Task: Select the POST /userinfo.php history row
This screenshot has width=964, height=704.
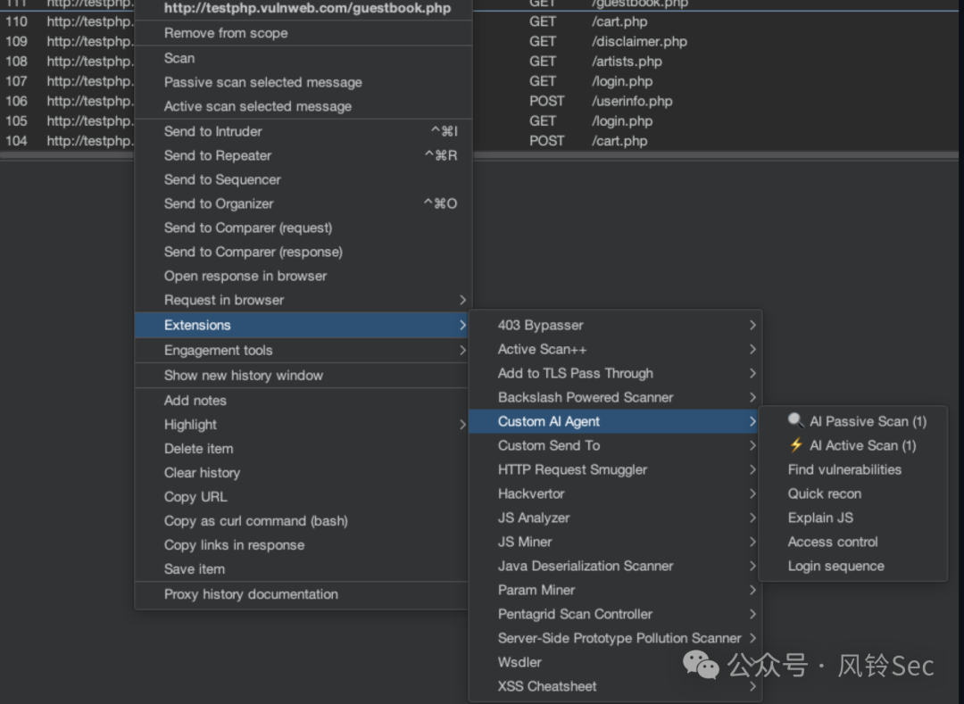Action: (632, 101)
